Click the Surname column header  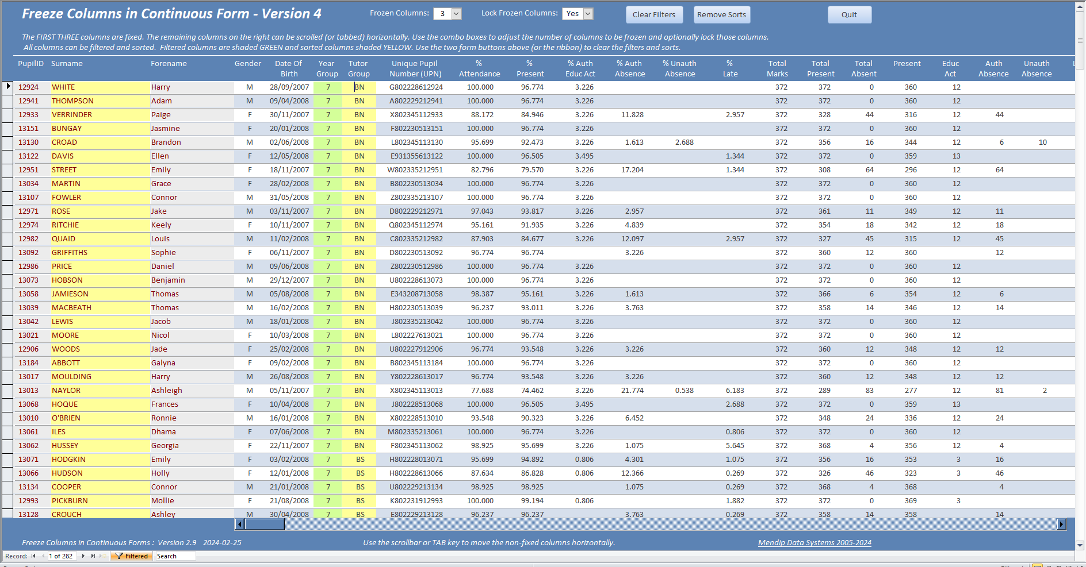pos(67,64)
